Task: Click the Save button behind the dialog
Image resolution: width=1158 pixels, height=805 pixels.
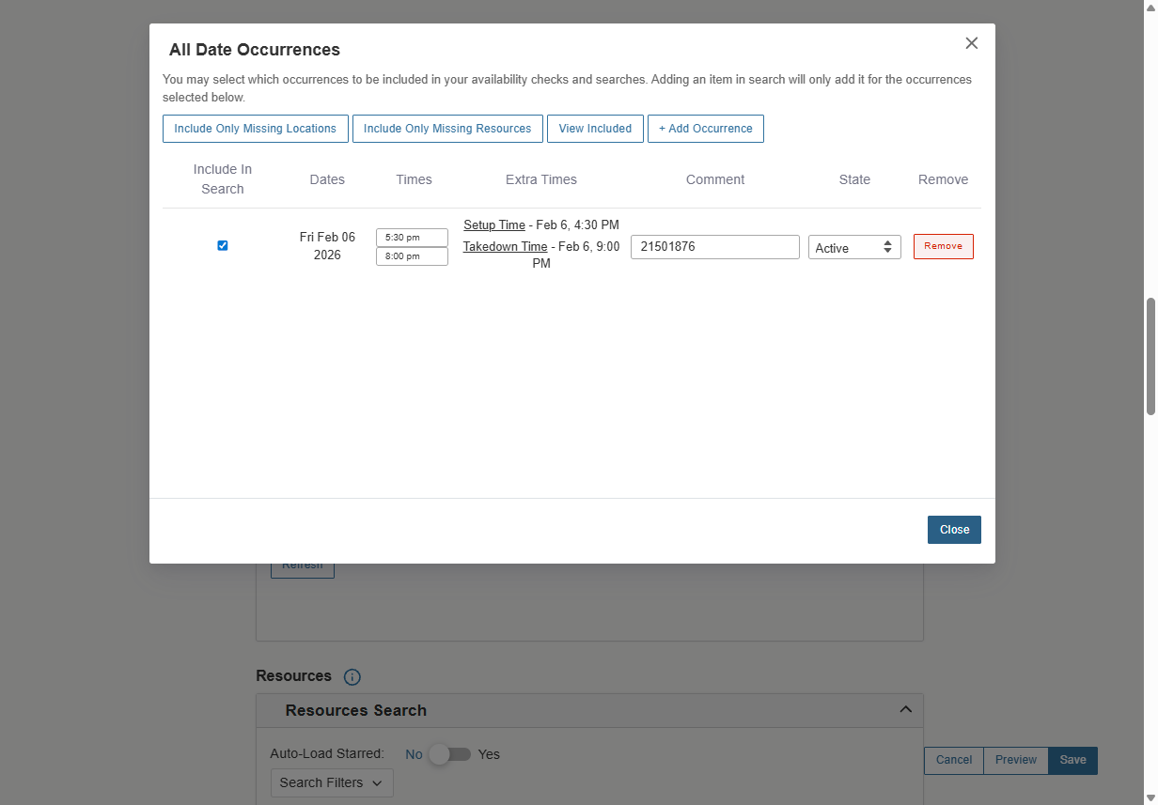Action: coord(1072,760)
